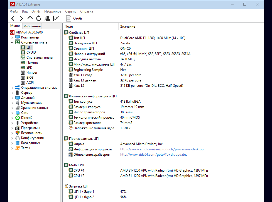Open the Отчёт menu in the menu bar
Screen dimensions: 272x202
(36, 11)
